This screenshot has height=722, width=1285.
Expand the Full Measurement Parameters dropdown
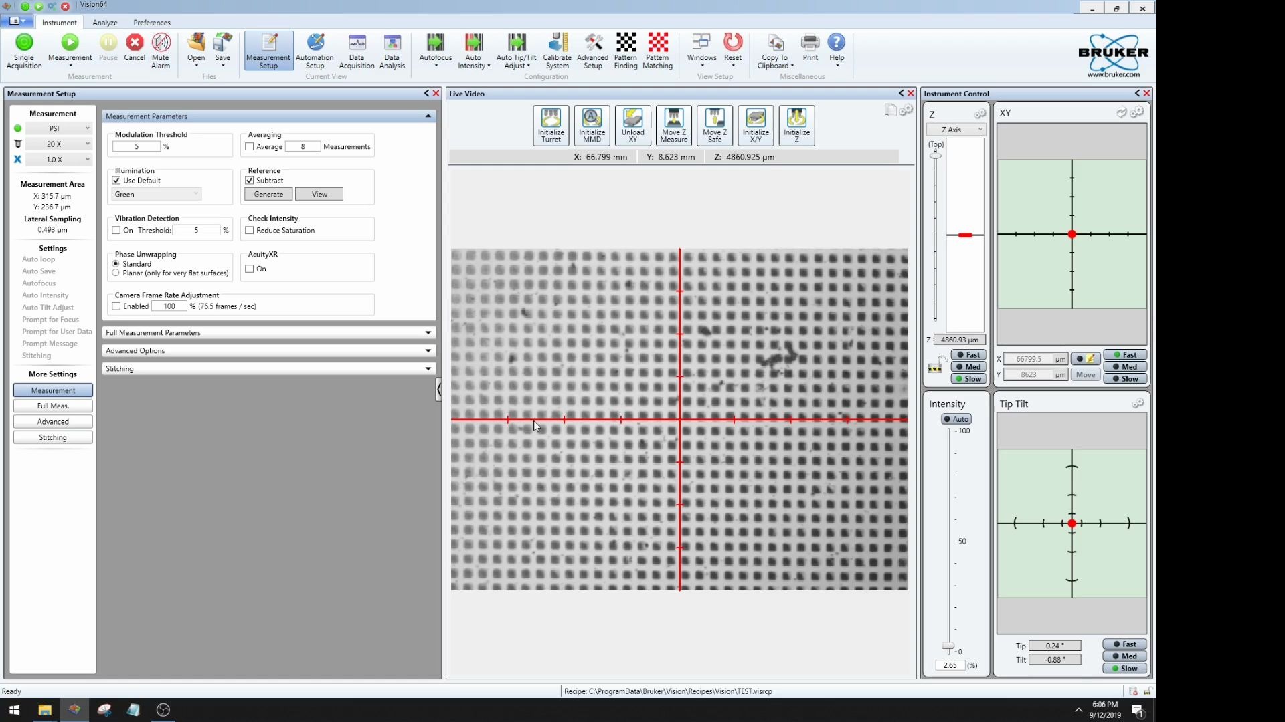point(429,332)
